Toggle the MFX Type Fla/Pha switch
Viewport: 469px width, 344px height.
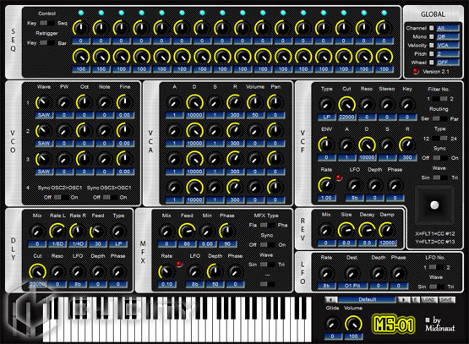click(267, 225)
